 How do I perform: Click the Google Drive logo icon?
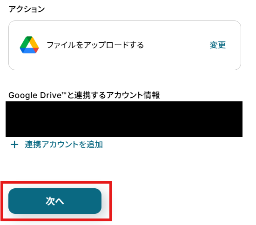[x=29, y=45]
